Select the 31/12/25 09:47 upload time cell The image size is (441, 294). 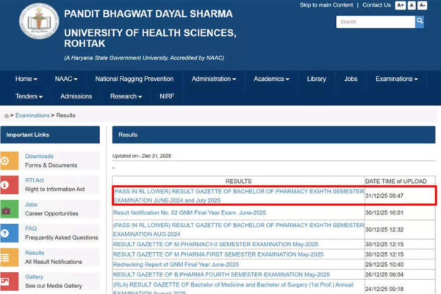pyautogui.click(x=400, y=196)
